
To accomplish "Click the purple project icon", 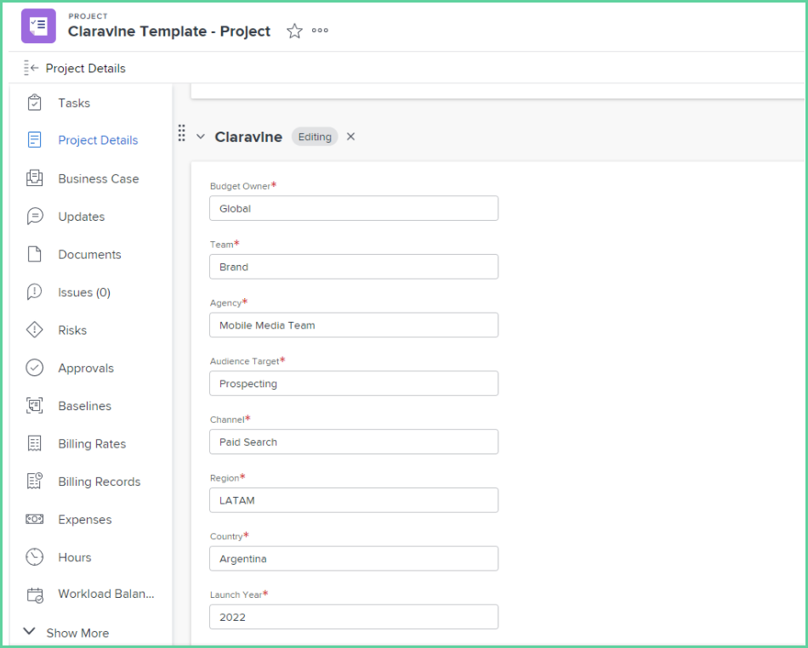I will [x=38, y=25].
